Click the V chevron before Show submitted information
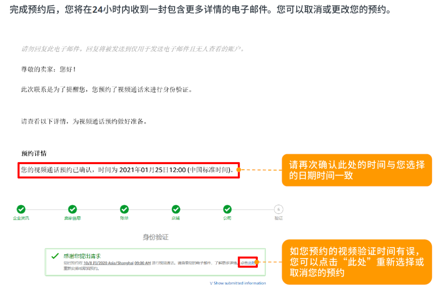Image resolution: width=435 pixels, height=292 pixels. [211, 283]
